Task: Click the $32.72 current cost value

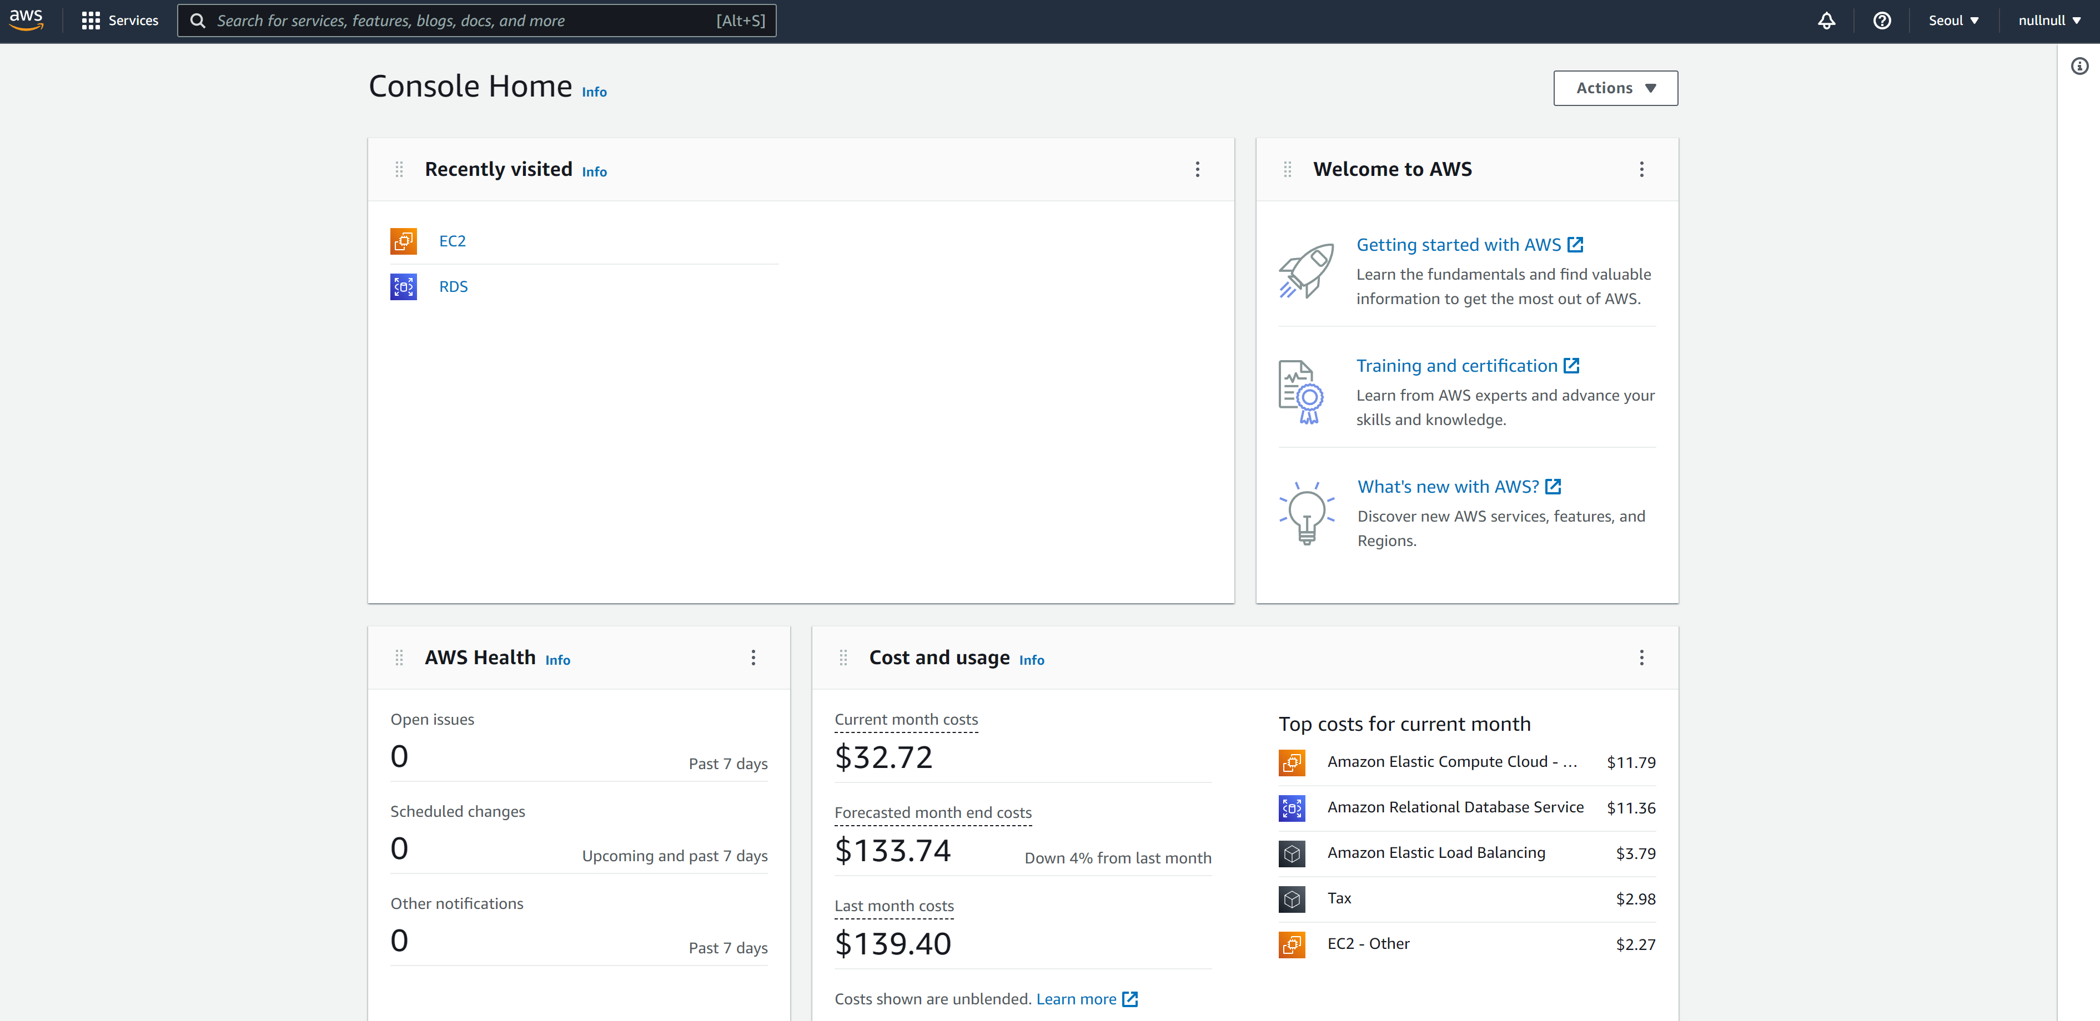Action: pos(883,758)
